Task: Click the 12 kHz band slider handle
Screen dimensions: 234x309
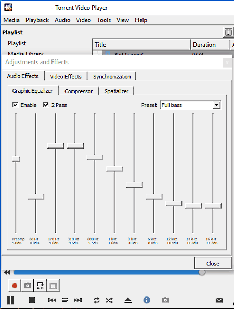Action: coord(174,203)
